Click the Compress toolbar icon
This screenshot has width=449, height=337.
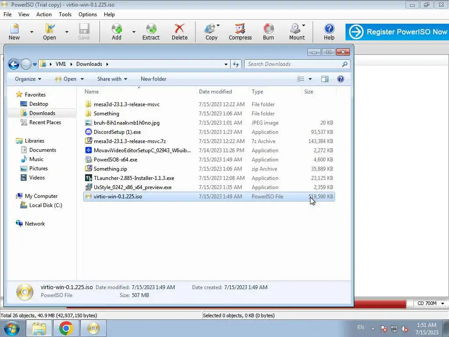pos(240,32)
